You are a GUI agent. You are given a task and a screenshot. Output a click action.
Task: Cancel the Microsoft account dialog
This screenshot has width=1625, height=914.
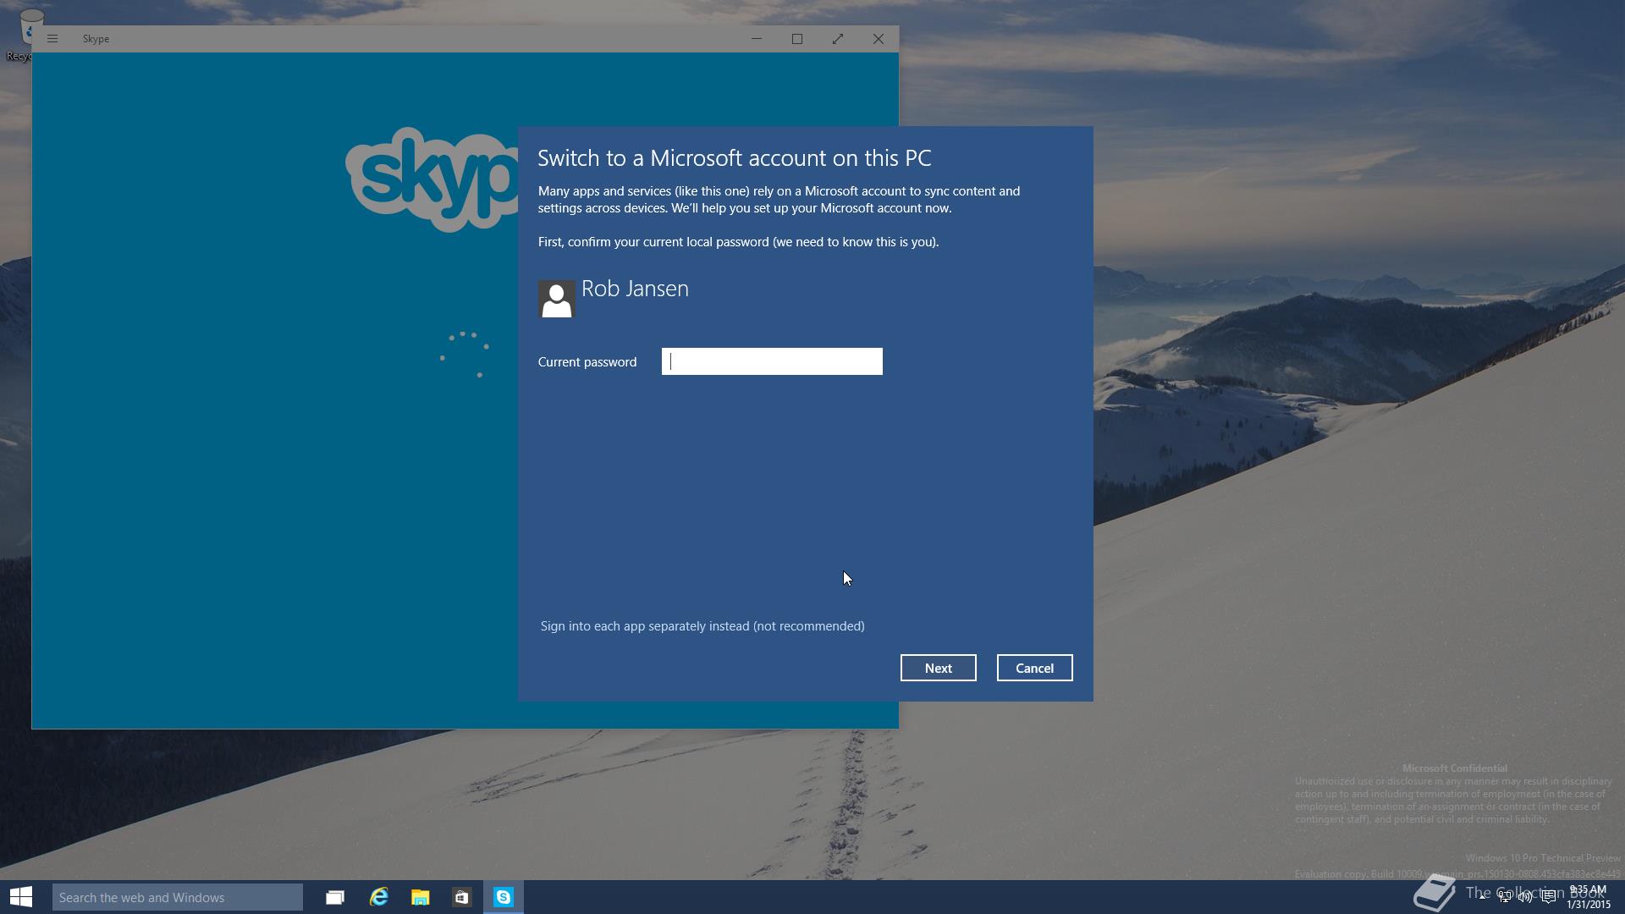point(1034,668)
